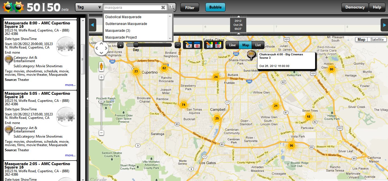388x181 pixels.
Task: Open the cluster bubble labeled 74
Action: 183,105
